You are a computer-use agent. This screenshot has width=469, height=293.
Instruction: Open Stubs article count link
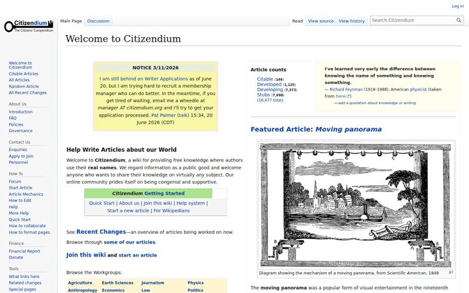click(264, 95)
